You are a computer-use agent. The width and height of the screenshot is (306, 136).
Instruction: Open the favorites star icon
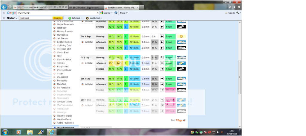[234, 7]
